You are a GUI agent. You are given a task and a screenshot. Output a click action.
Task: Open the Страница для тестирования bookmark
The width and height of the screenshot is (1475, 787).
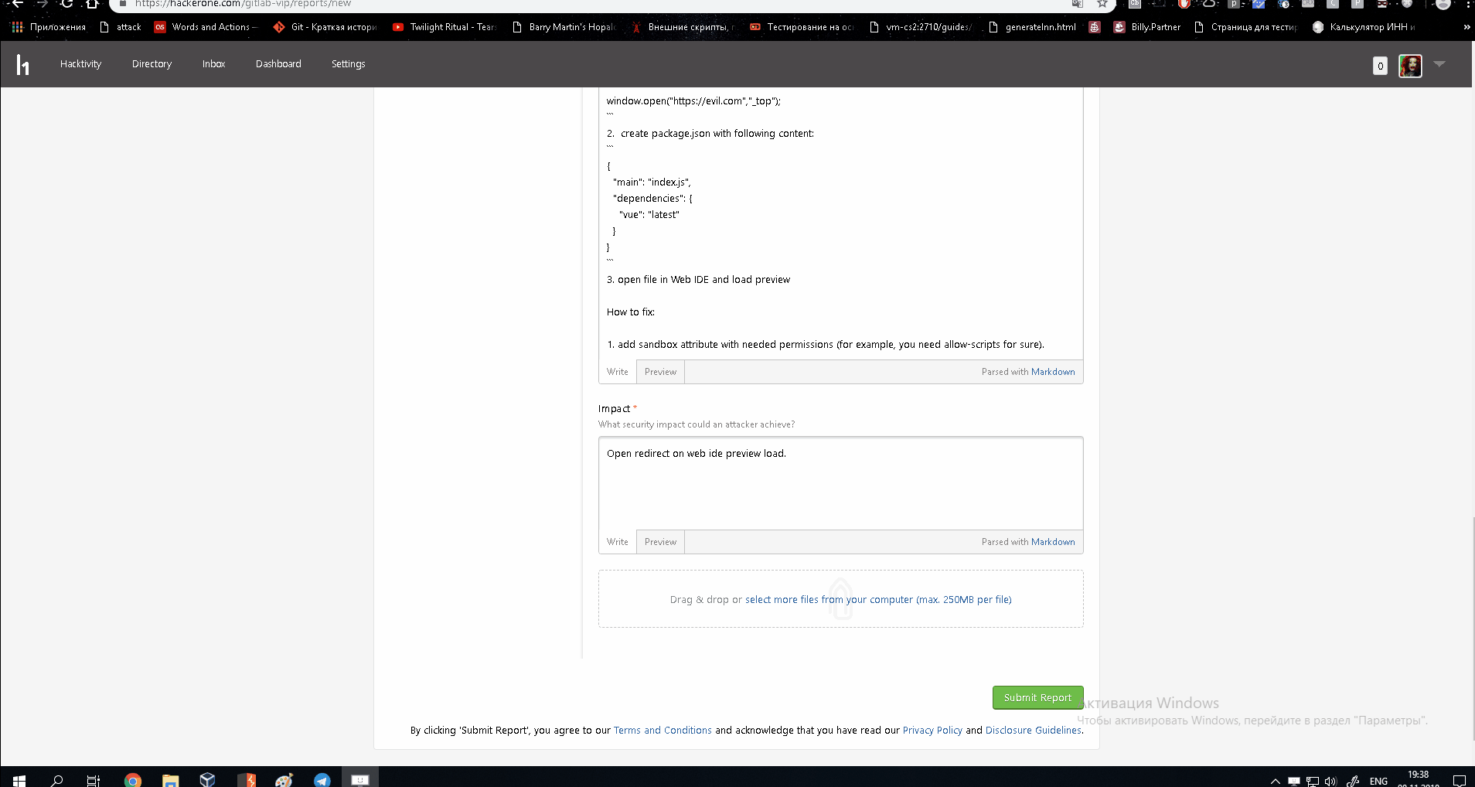tap(1246, 27)
